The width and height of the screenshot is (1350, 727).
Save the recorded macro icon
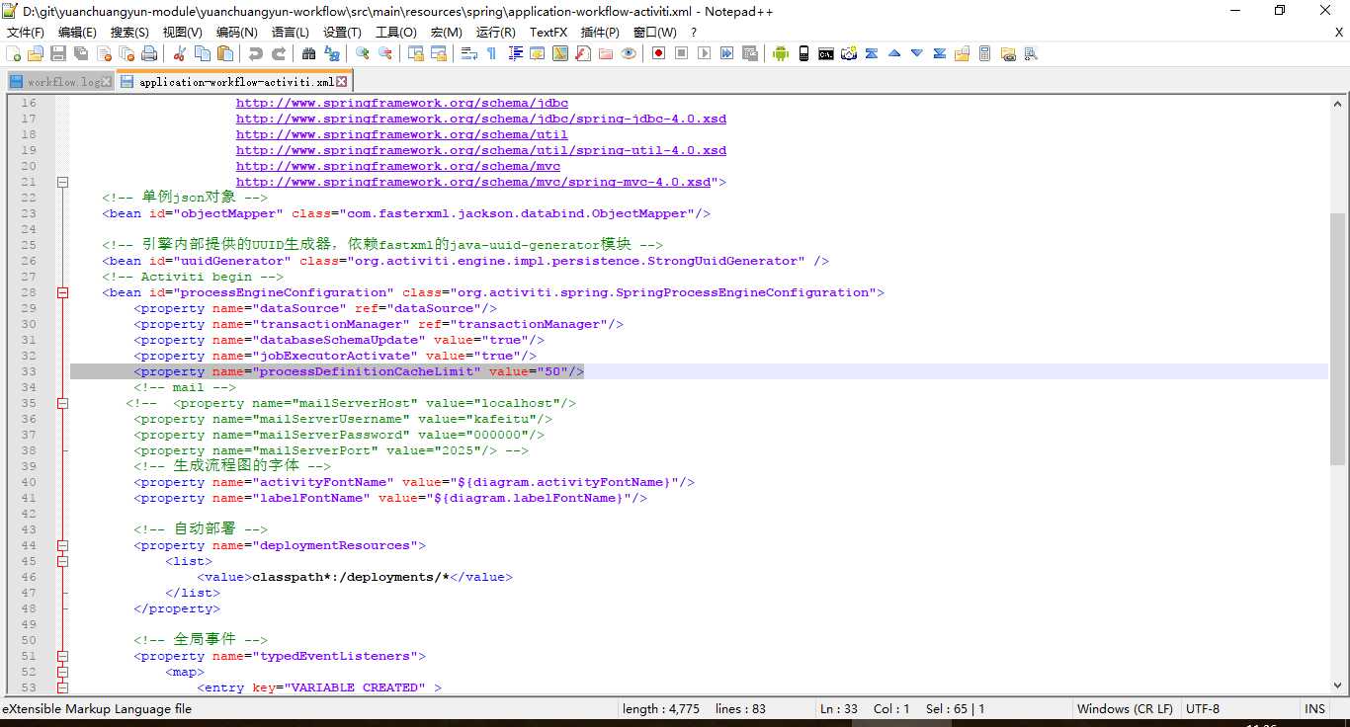[x=749, y=53]
